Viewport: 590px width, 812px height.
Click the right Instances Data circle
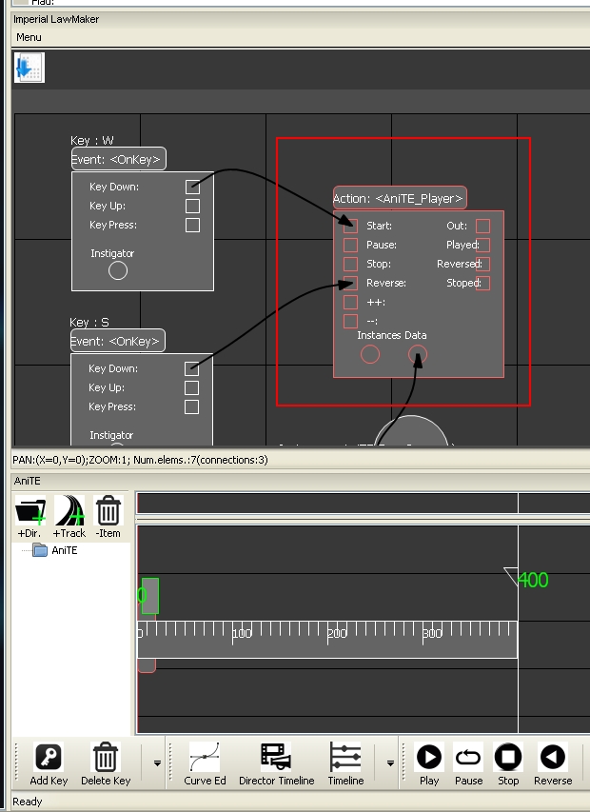[x=418, y=355]
